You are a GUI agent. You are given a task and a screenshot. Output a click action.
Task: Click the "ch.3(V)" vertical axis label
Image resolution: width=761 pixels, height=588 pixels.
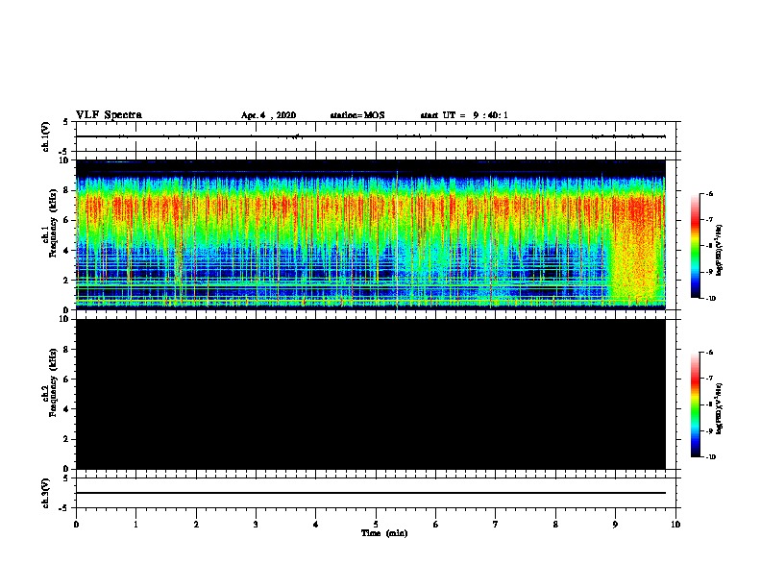pos(46,493)
